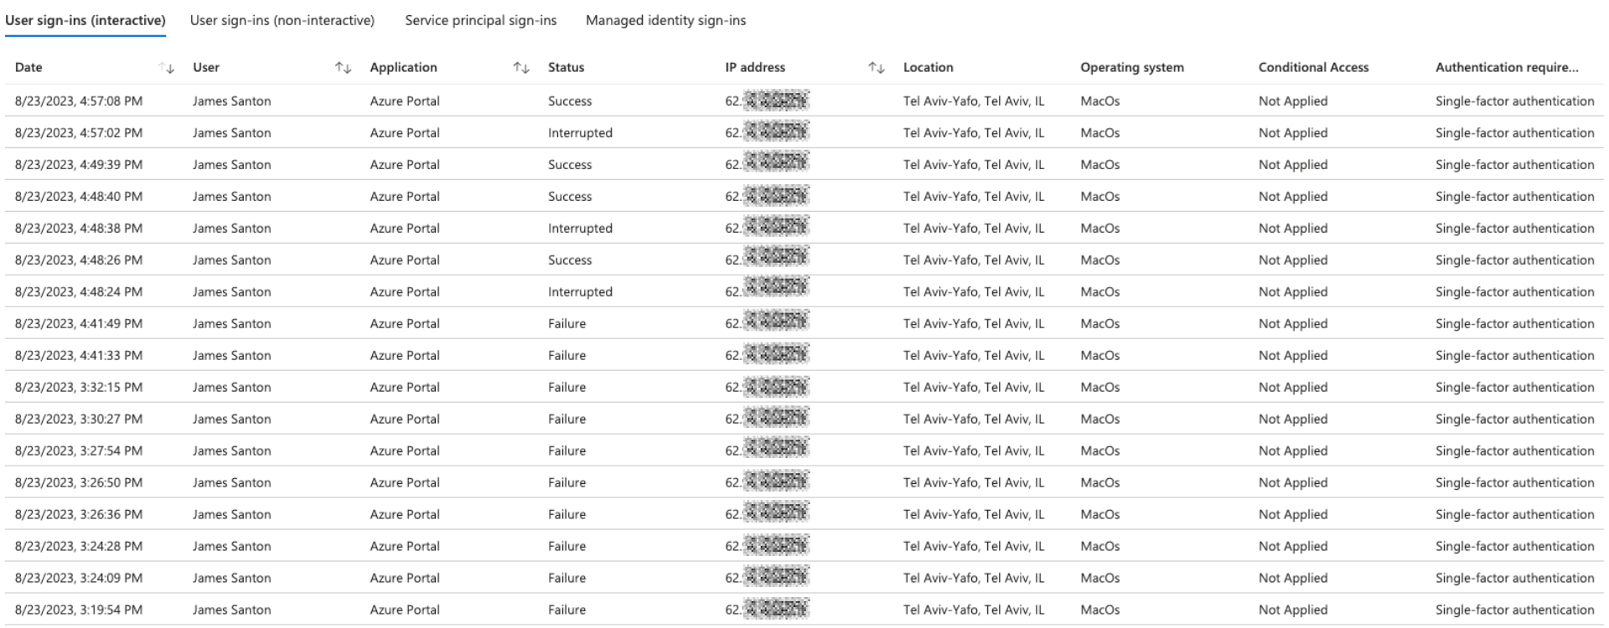The image size is (1609, 628).
Task: Open the 3:26:50 PM sign-in entry
Action: 804,482
